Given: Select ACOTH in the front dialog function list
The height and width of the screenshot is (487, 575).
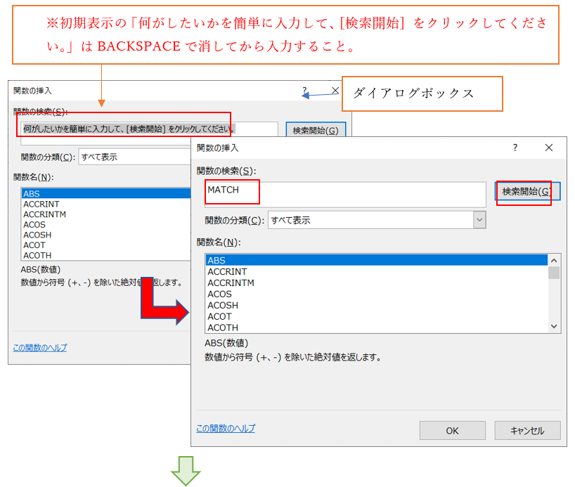Looking at the screenshot, I should click(x=223, y=327).
